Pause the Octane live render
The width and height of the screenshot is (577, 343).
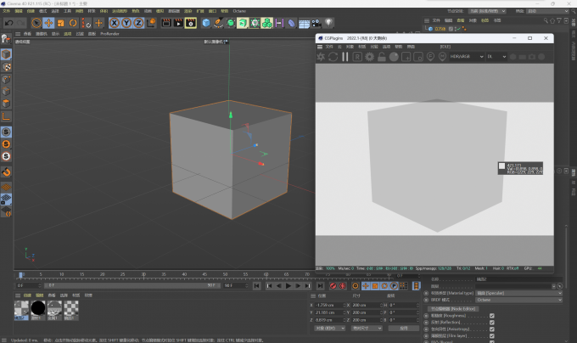click(345, 57)
